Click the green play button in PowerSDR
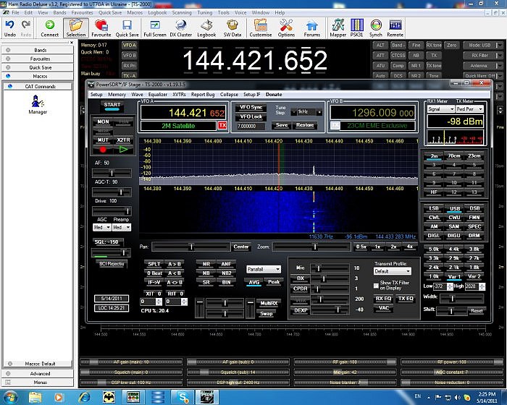 pyautogui.click(x=123, y=150)
